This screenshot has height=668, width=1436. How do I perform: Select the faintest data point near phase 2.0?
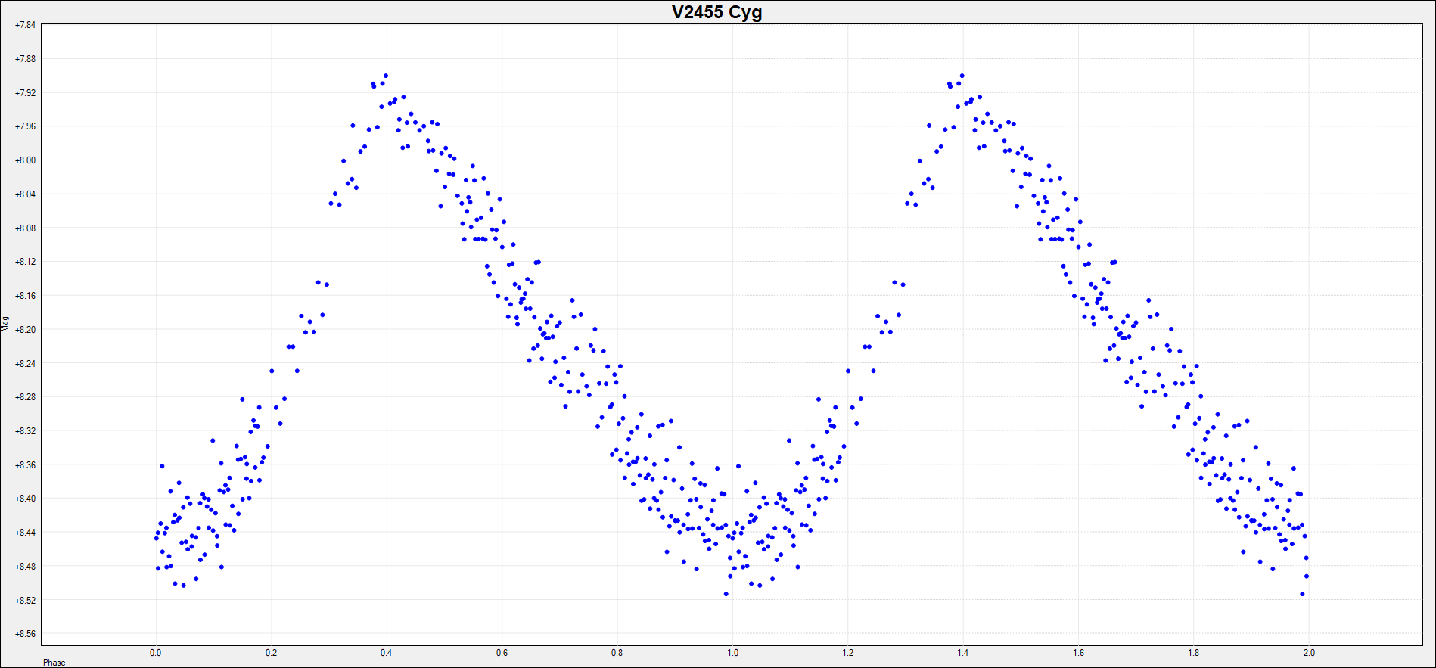click(1302, 594)
